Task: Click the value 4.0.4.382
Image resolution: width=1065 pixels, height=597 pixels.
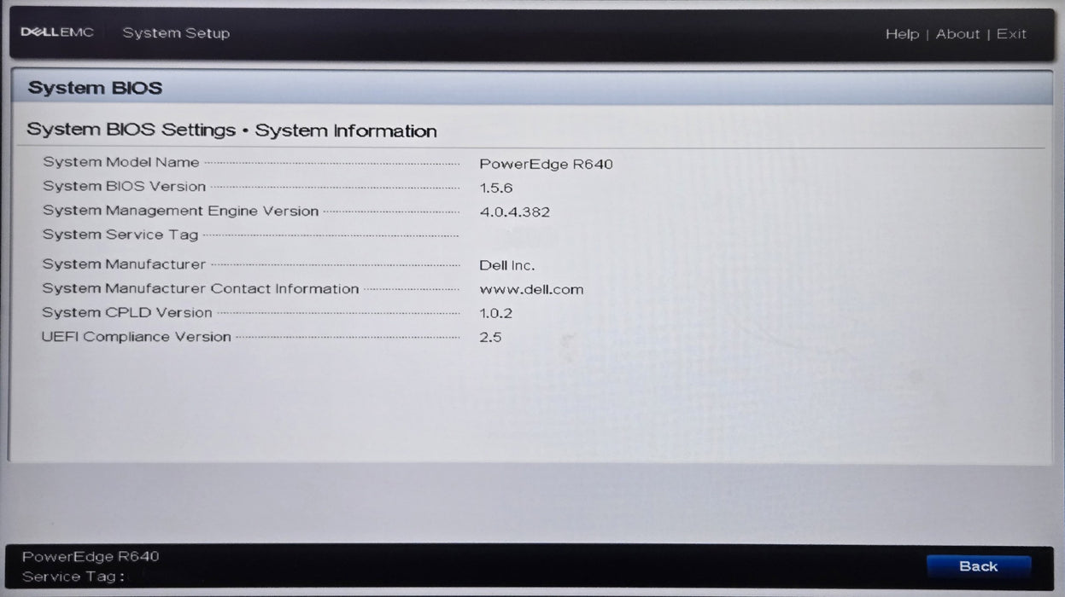Action: coord(515,212)
